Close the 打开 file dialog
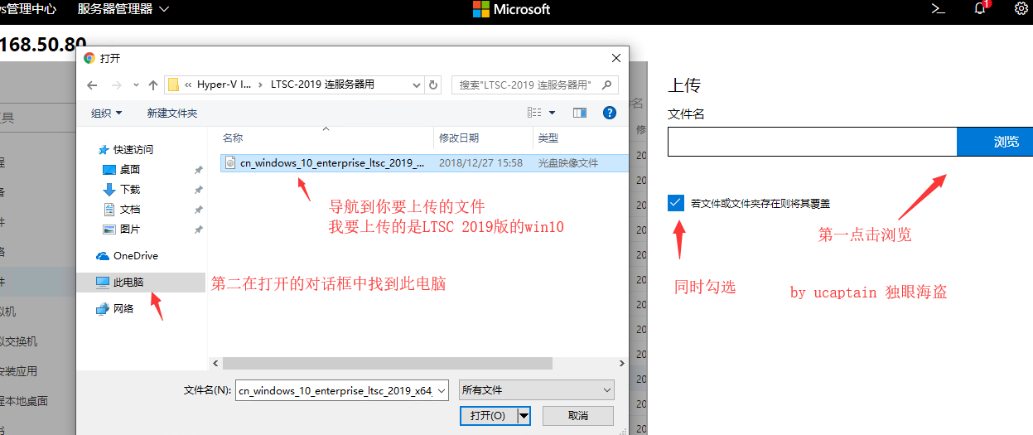Viewport: 1033px width, 435px height. tap(615, 58)
